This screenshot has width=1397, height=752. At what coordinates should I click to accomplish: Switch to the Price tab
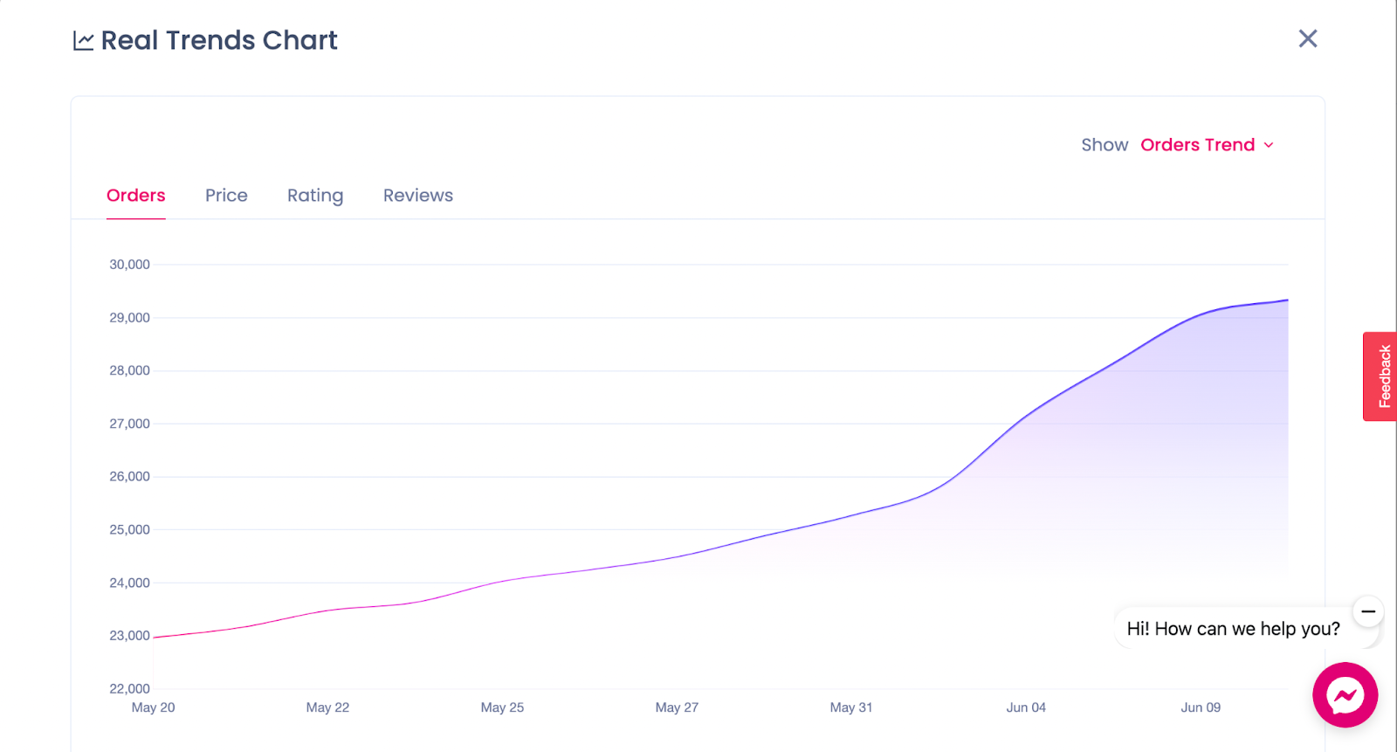pos(226,196)
